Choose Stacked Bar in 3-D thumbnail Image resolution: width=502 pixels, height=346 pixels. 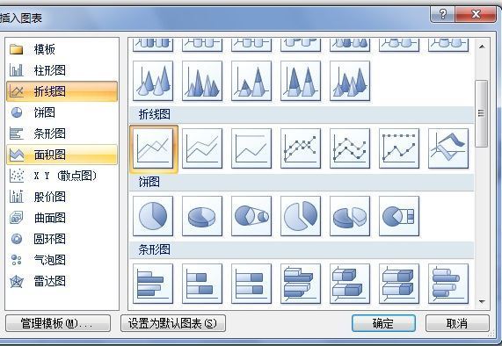pos(350,284)
